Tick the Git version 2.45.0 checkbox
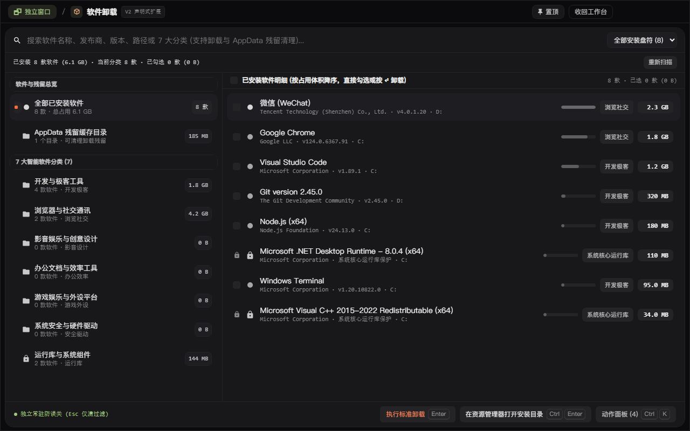The width and height of the screenshot is (690, 431). [x=237, y=196]
